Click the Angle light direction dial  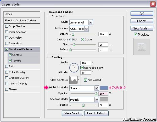[x=74, y=67]
